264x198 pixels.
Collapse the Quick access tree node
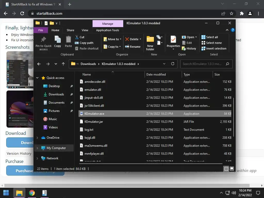[37, 78]
